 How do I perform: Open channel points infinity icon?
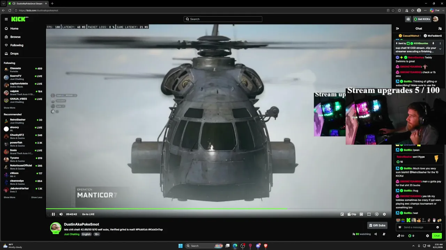point(400,236)
